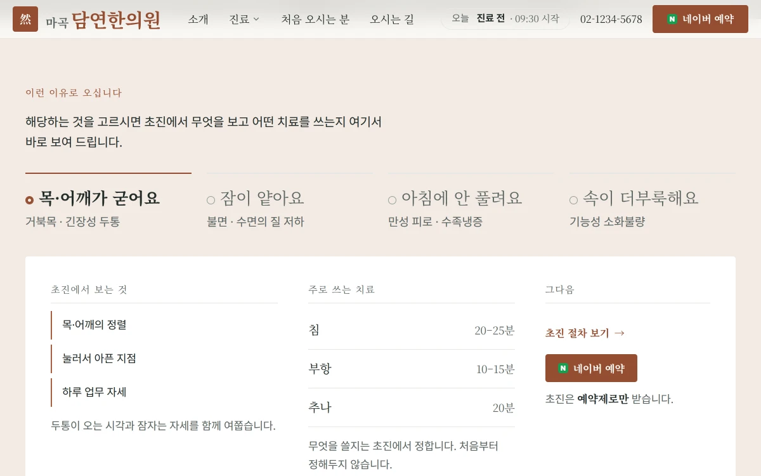Go to the 오시는 길 page
761x476 pixels.
pos(392,19)
